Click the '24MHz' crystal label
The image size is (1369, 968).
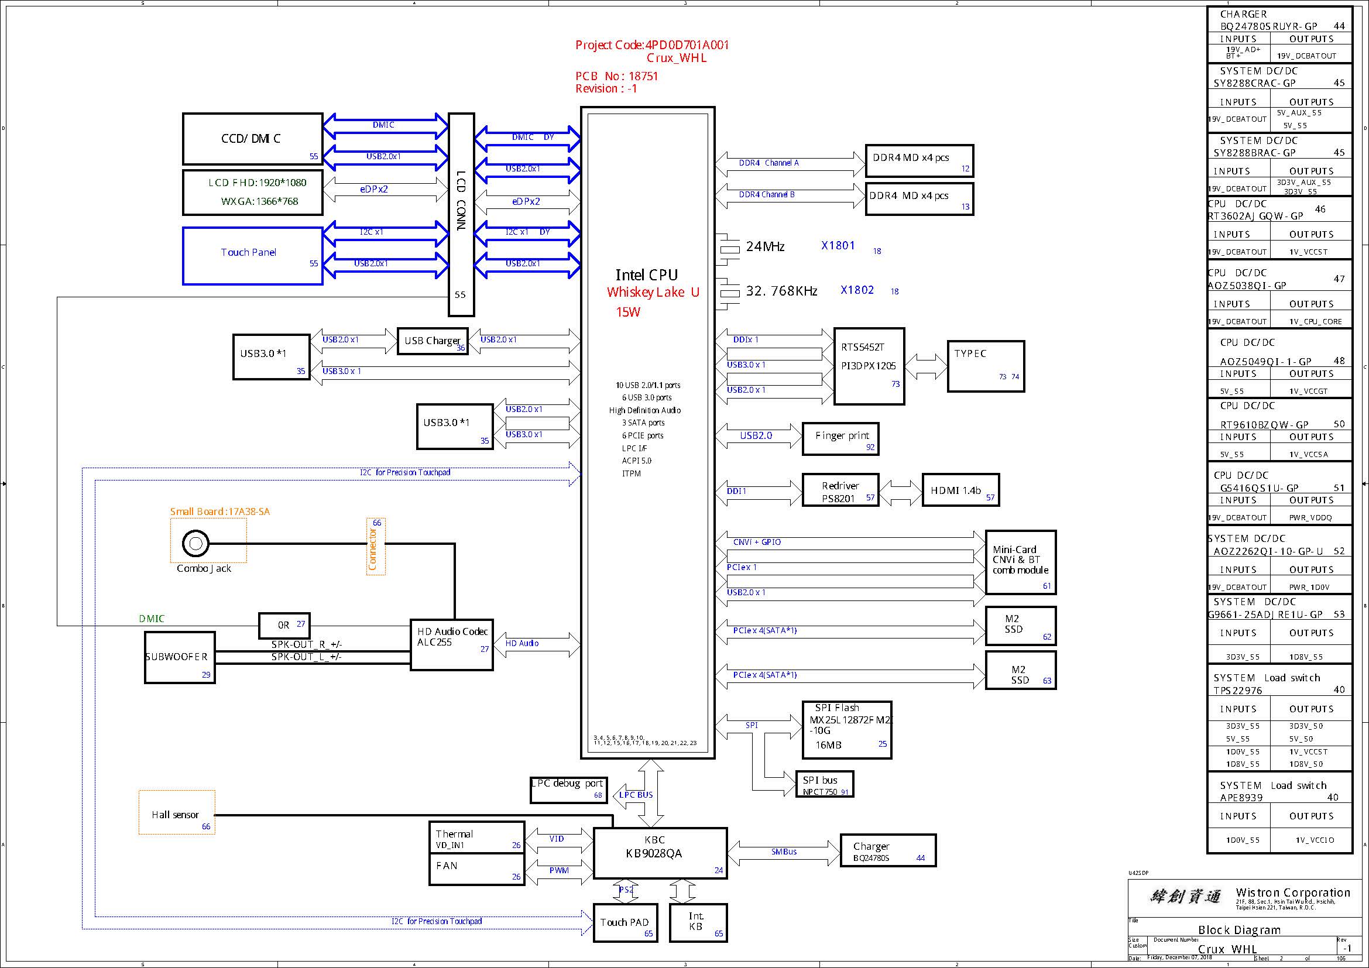click(x=765, y=246)
